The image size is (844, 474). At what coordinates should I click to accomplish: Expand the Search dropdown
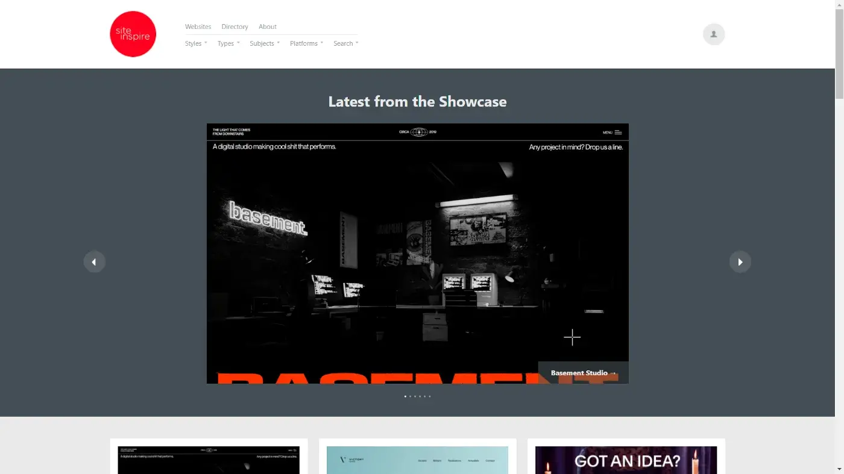coord(346,43)
